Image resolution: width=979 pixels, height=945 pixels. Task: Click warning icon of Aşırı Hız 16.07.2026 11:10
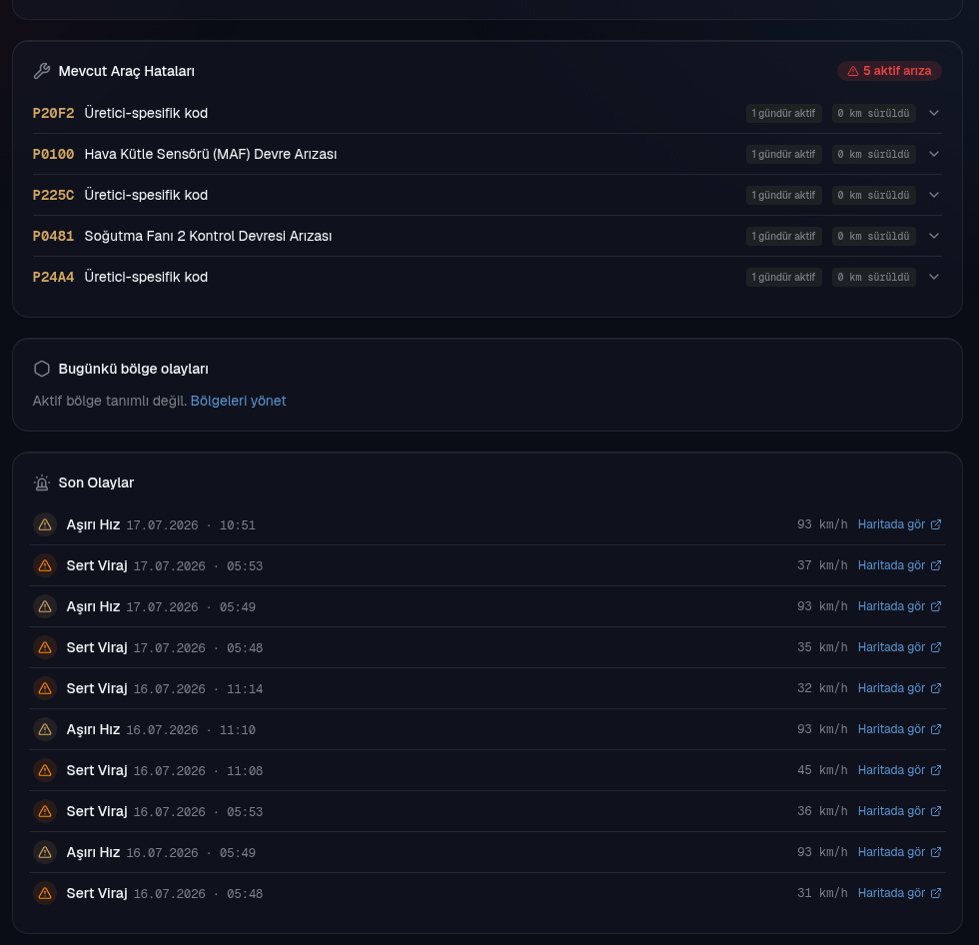pyautogui.click(x=45, y=729)
